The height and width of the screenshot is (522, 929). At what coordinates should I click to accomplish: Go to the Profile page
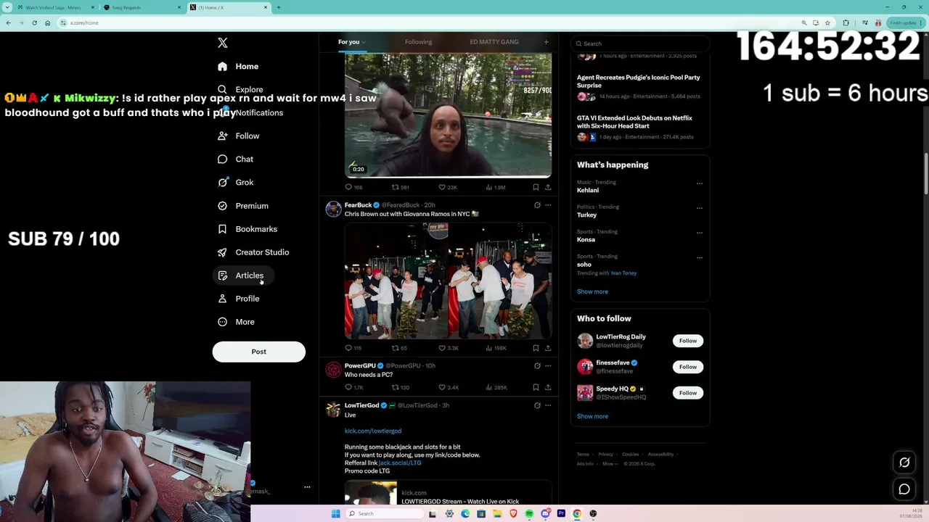click(x=239, y=299)
